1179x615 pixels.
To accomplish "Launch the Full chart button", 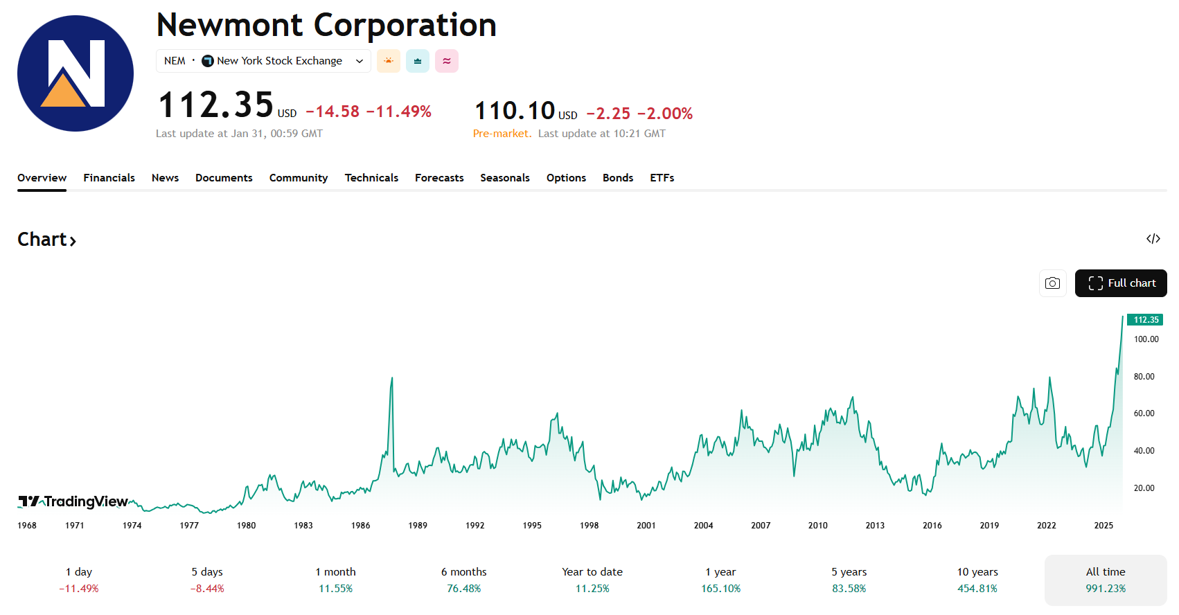I will [1121, 283].
